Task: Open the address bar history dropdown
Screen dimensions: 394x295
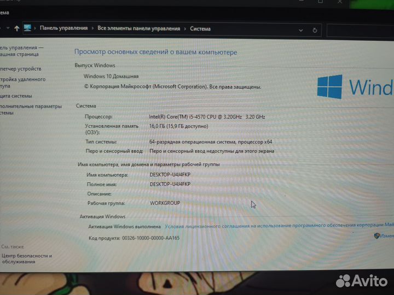Action: point(300,31)
